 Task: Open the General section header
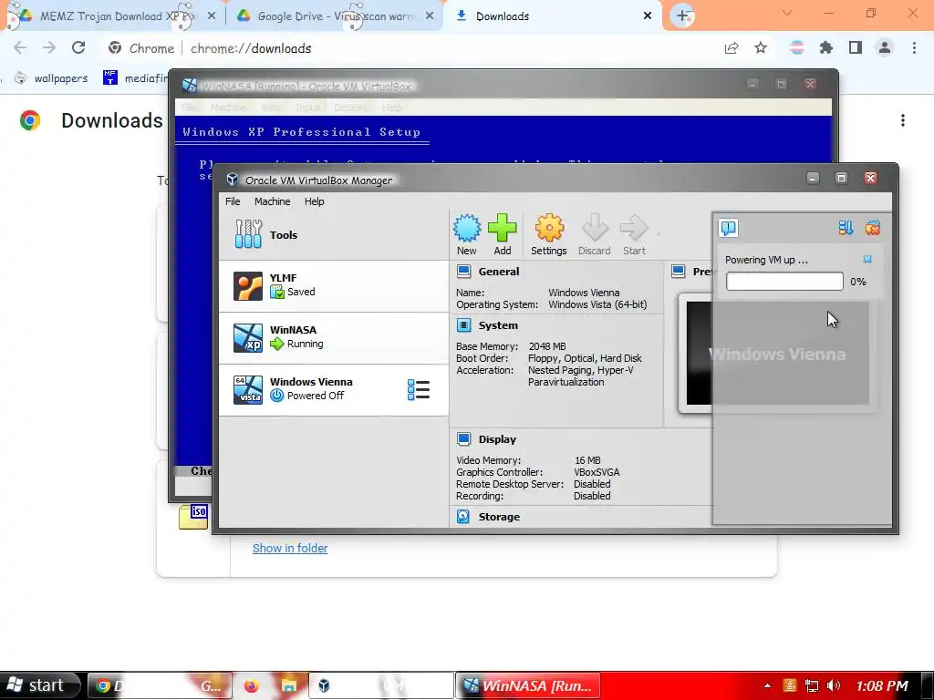[x=499, y=272]
